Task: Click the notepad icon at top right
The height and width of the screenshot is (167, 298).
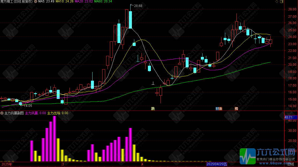Action: pos(281,2)
